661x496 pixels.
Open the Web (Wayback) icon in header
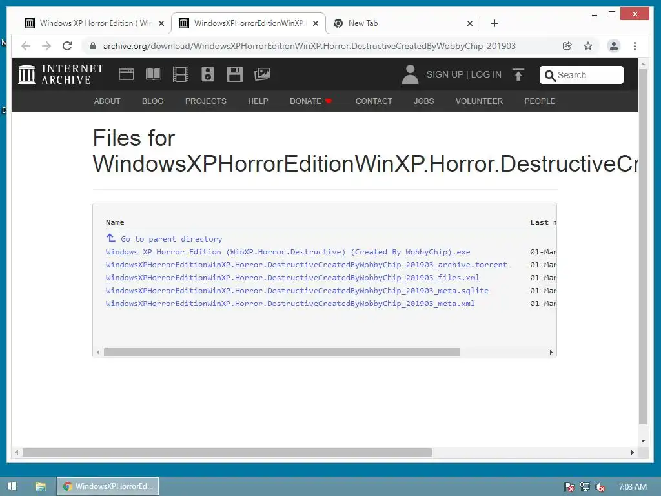tap(126, 74)
